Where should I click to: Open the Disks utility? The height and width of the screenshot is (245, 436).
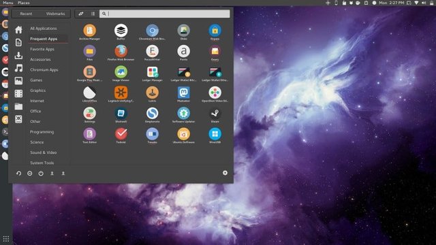coord(183,31)
